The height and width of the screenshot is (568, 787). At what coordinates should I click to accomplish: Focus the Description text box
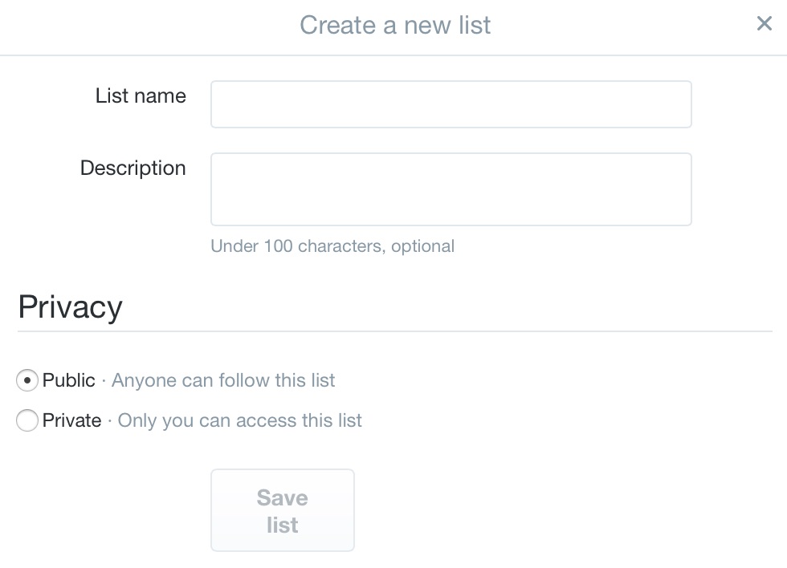[x=451, y=189]
